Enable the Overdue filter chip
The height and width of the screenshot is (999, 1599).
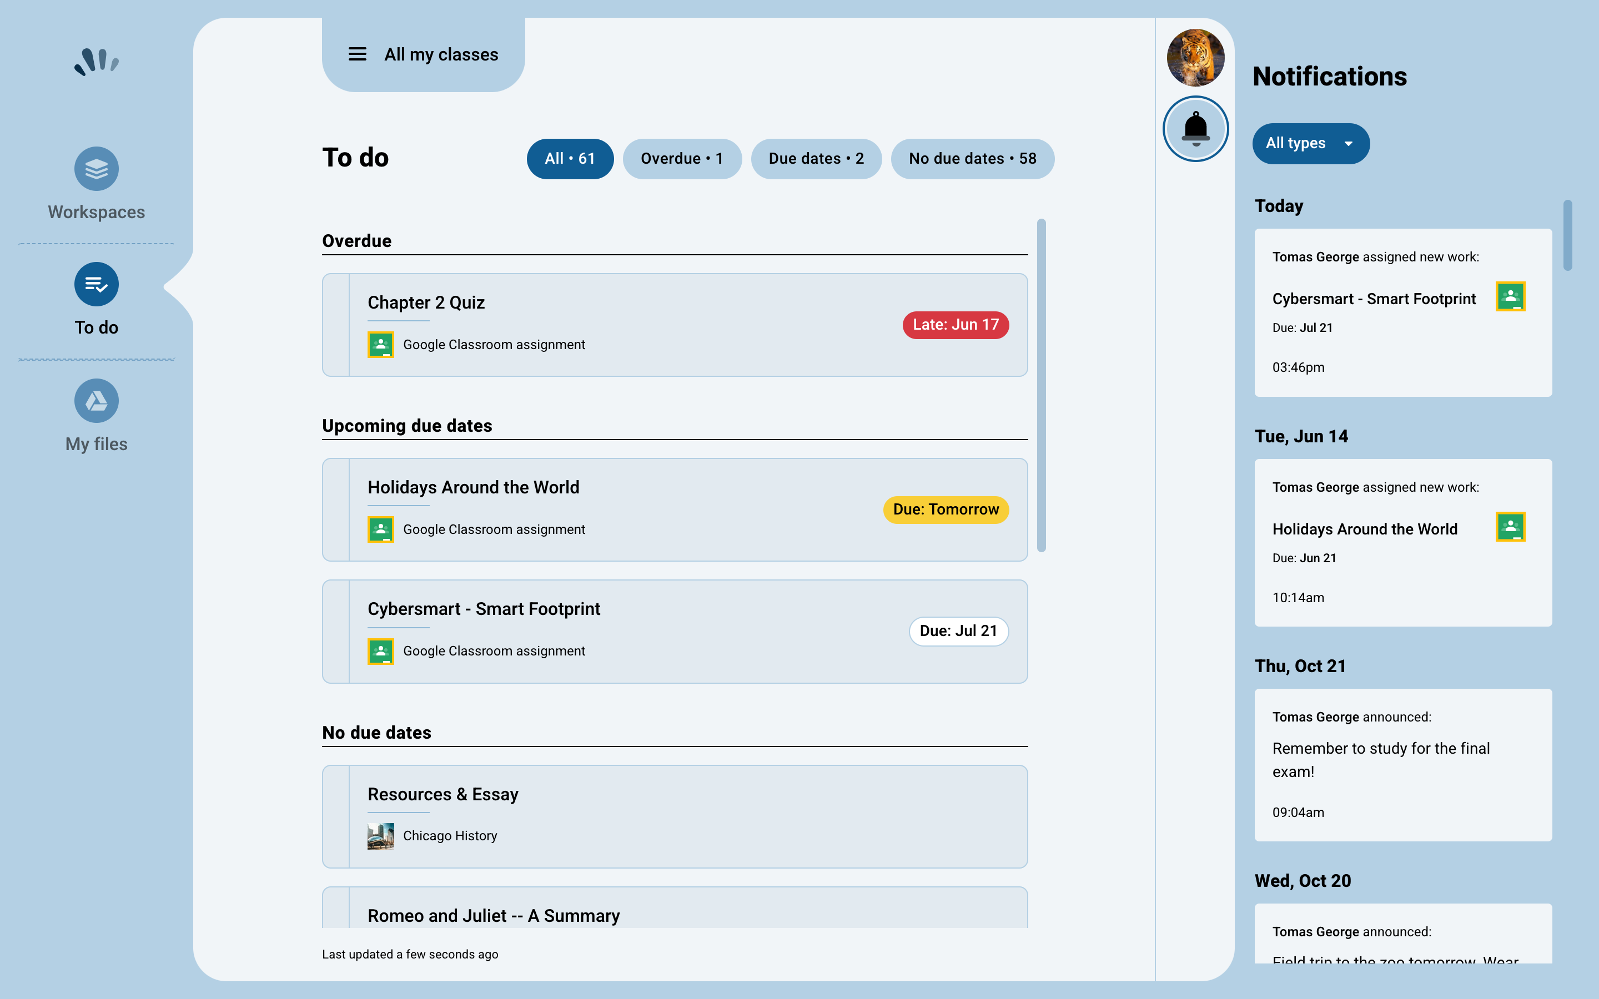(682, 159)
